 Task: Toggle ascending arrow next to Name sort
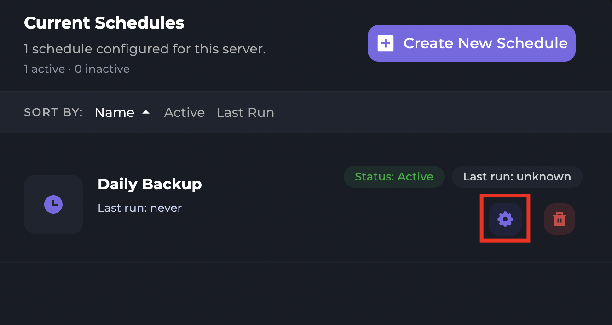tap(146, 112)
